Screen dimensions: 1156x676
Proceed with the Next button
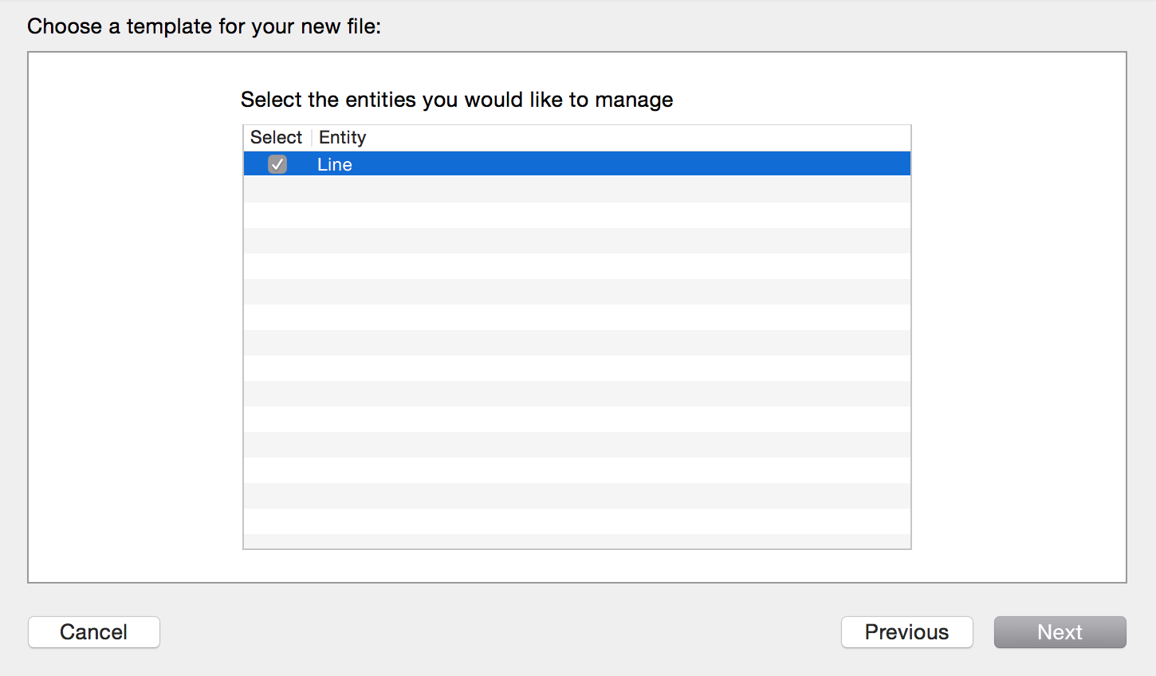1060,632
